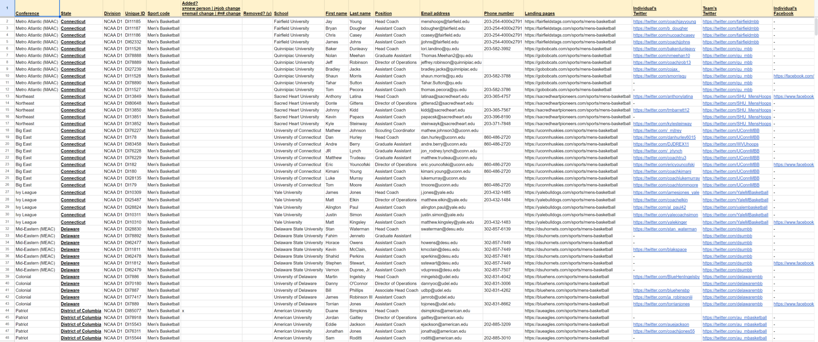Image resolution: width=818 pixels, height=342 pixels.
Task: Select Unique ID cell DI11185
Action: pos(135,22)
